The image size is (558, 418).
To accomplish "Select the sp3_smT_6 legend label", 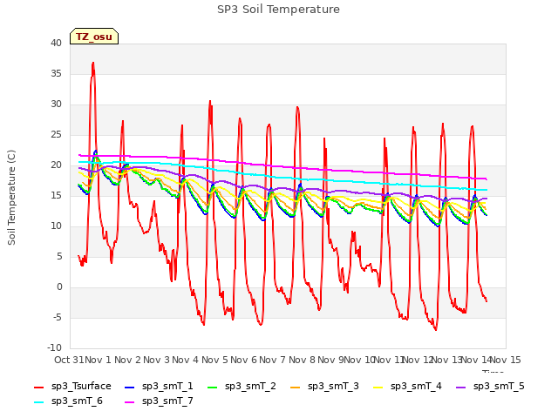I will [77, 401].
